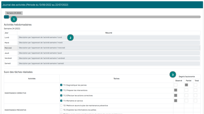
Task: Click the Mercredi activity description field
Action: (109, 48)
